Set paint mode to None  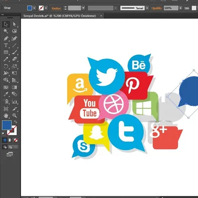pos(16,140)
